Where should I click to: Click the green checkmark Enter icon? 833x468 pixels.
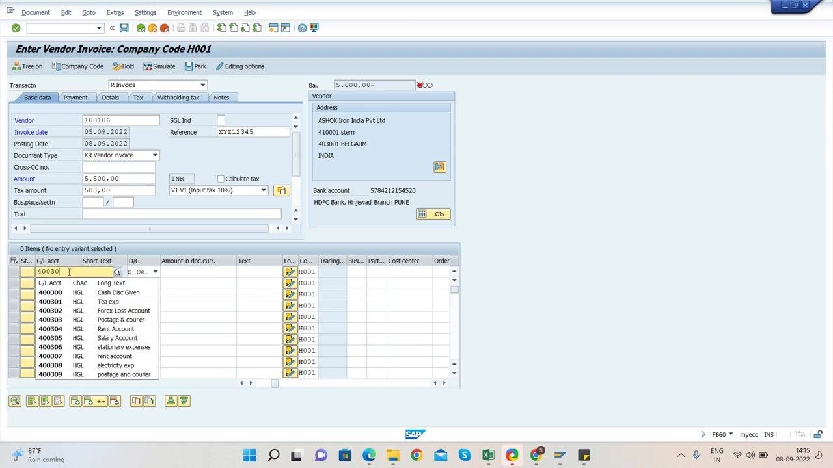point(16,28)
